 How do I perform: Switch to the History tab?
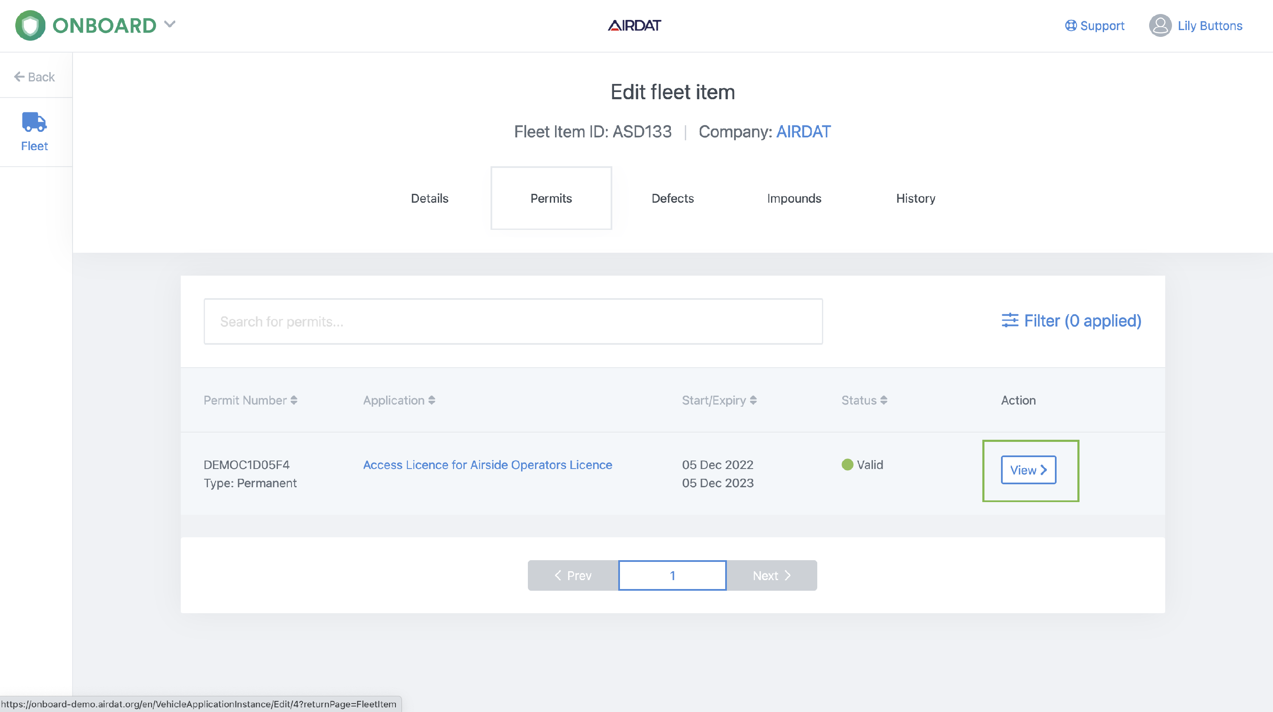[916, 198]
